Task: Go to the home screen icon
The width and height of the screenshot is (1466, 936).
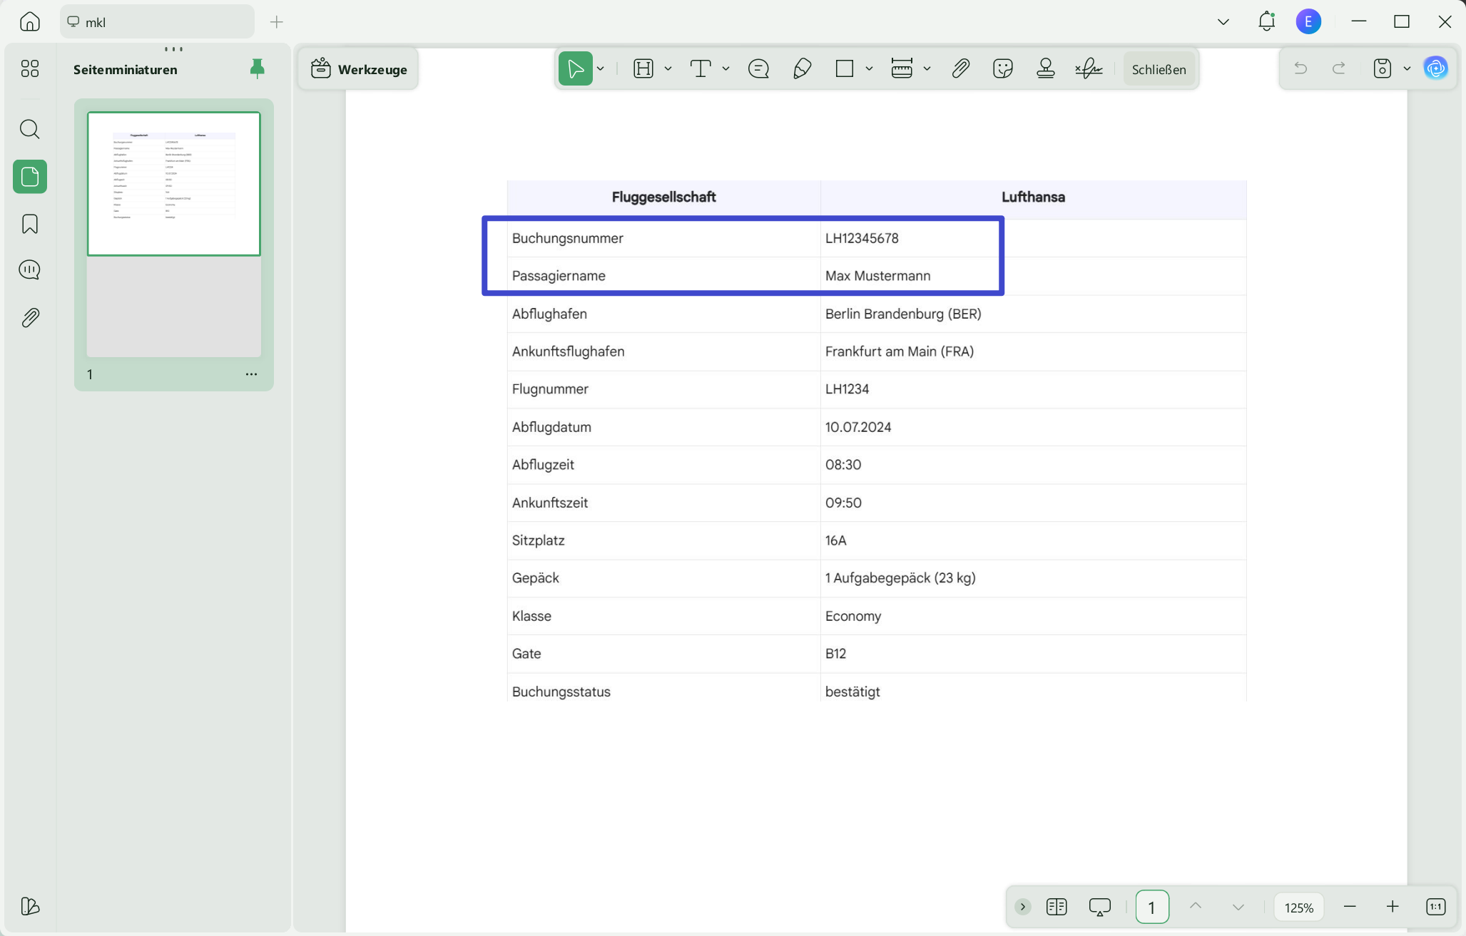Action: point(30,21)
